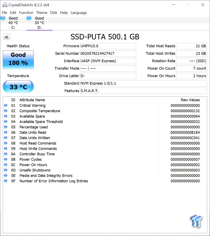Click the status orb for Available Spare row 03
The height and width of the screenshot is (236, 210).
point(6,116)
